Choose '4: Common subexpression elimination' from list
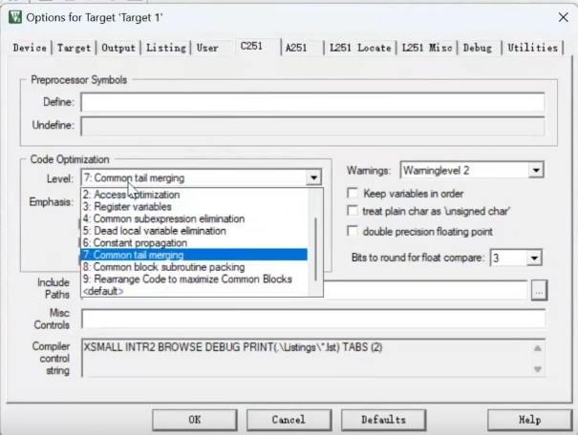The height and width of the screenshot is (435, 578). tap(163, 218)
